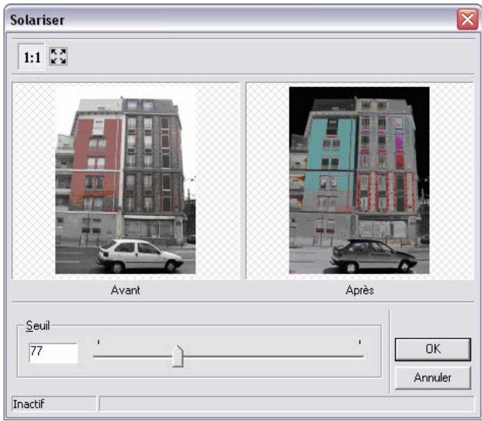Click the Avant preview image

(125, 181)
